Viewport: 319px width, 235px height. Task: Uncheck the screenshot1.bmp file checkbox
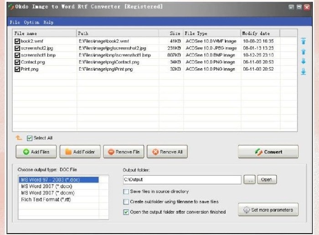click(x=17, y=55)
